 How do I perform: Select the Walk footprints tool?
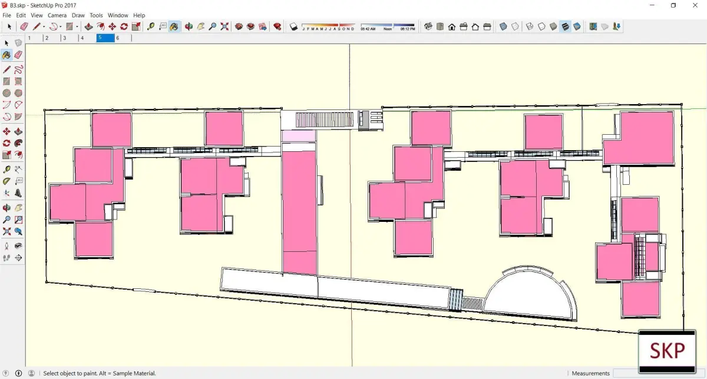point(6,258)
